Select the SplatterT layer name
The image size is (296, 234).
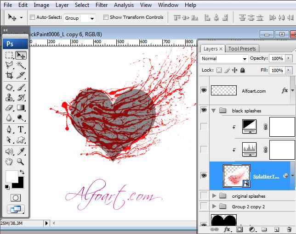[x=266, y=176]
